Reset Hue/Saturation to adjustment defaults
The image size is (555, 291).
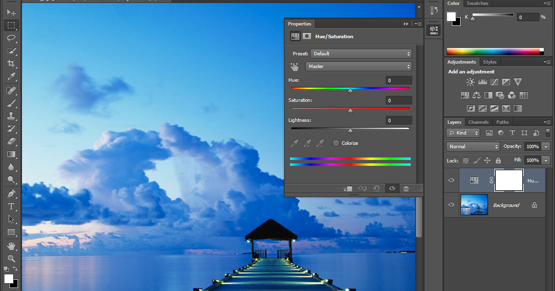click(x=377, y=188)
